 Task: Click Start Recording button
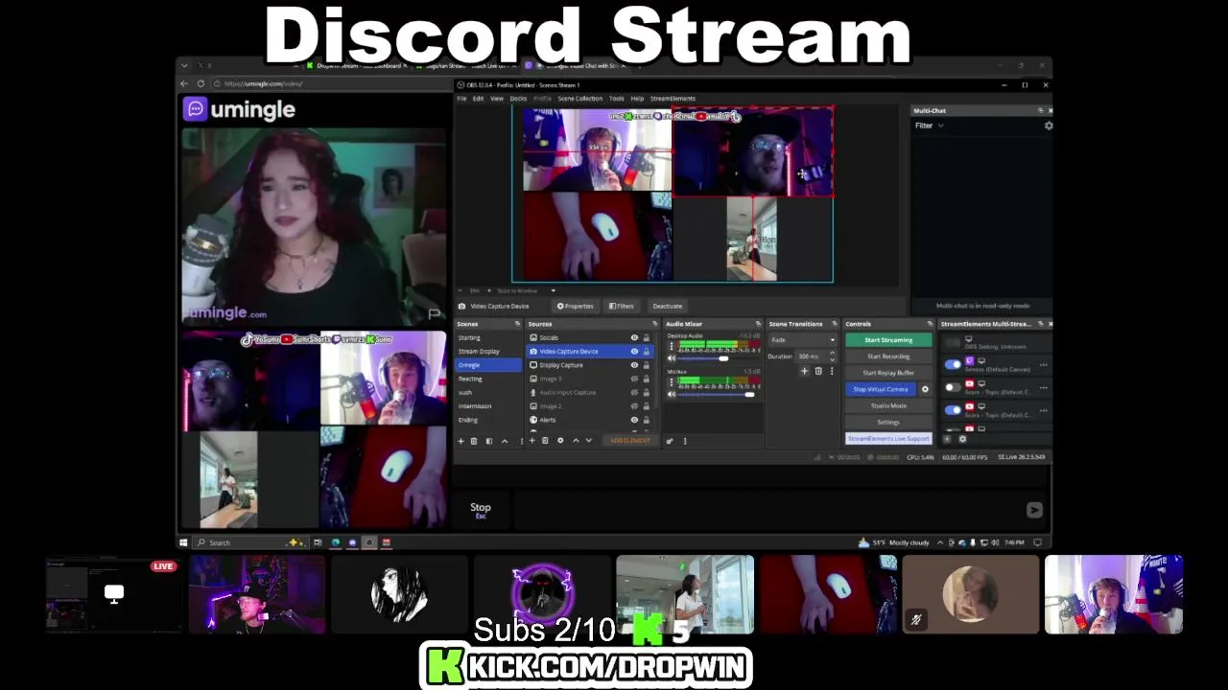(x=888, y=356)
